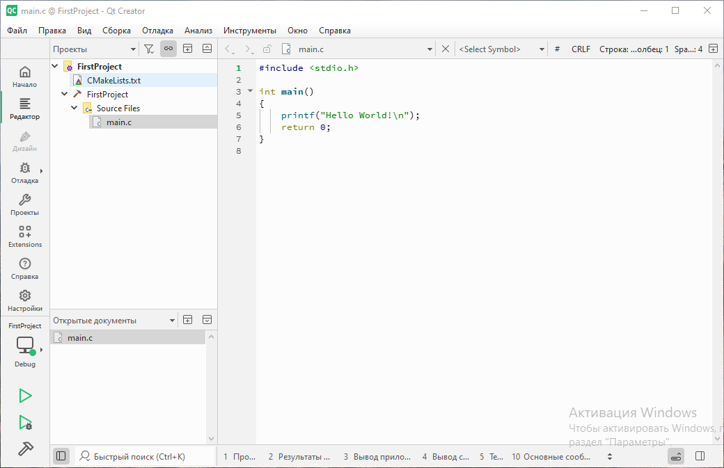Open the Правка menu

pos(52,31)
